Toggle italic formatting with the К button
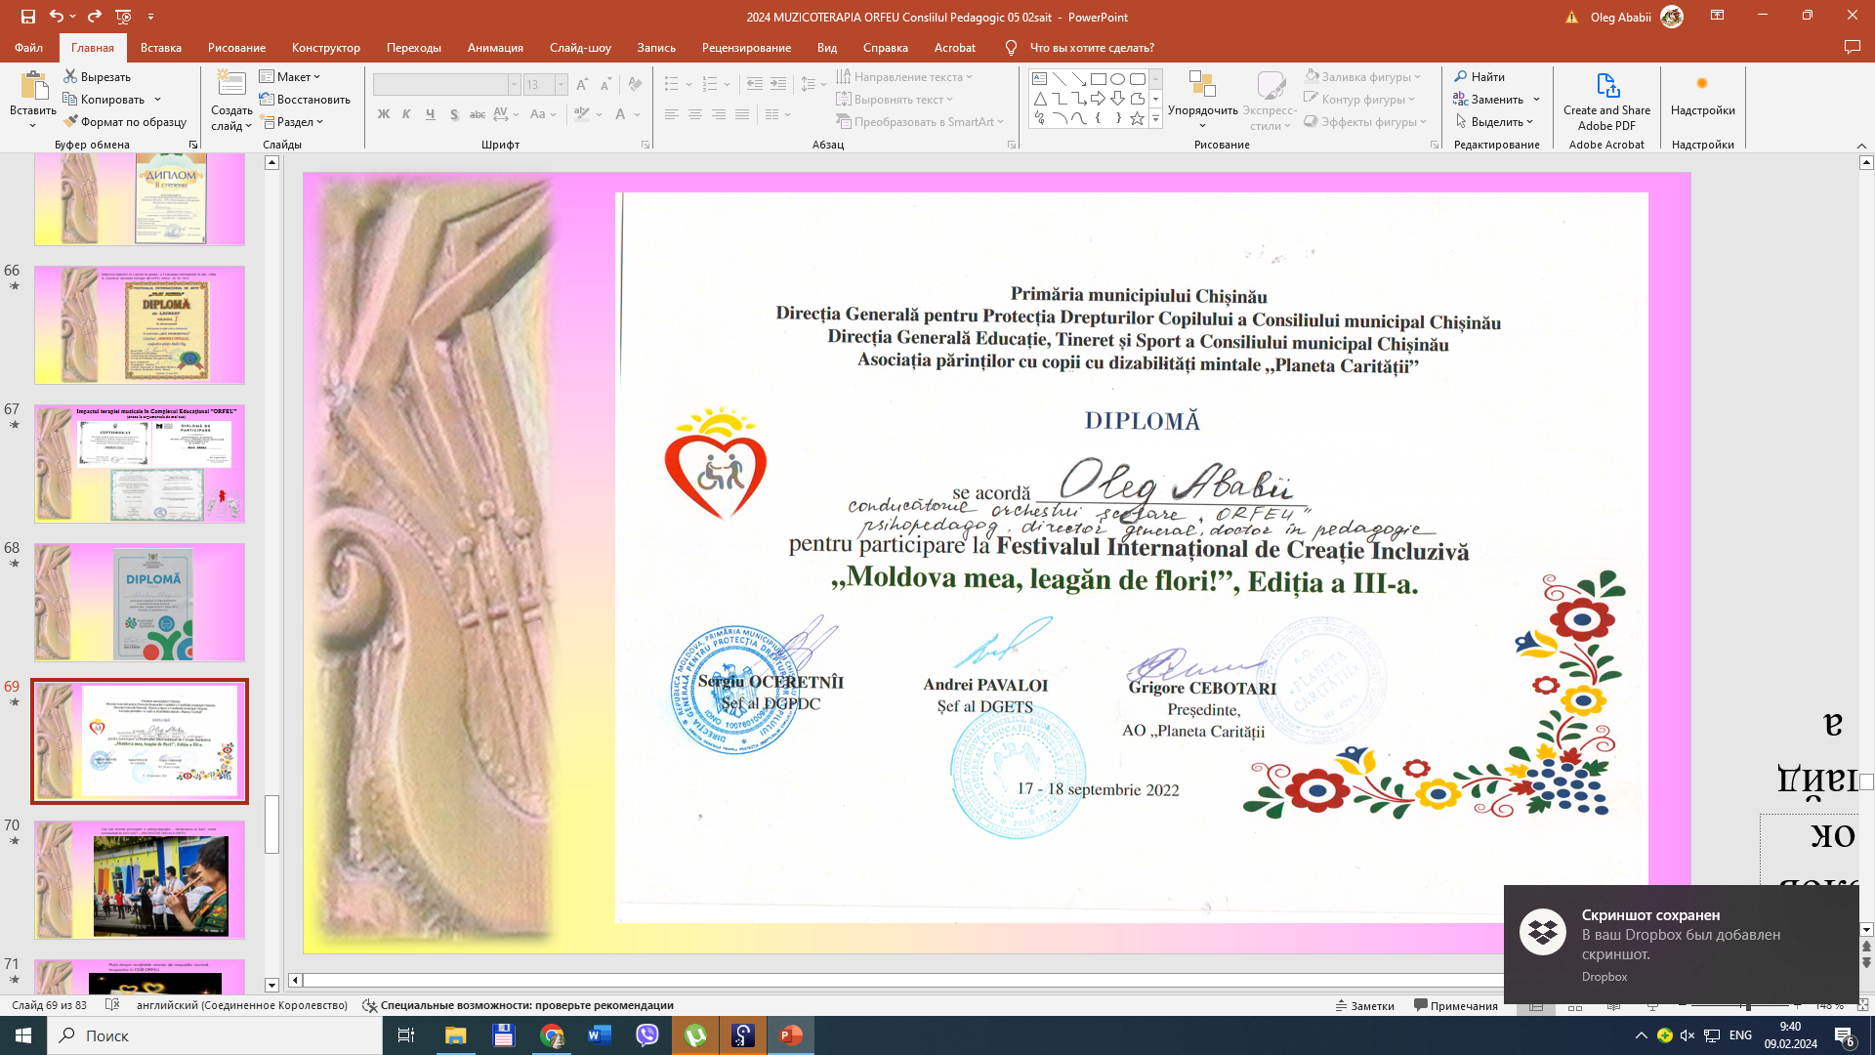This screenshot has width=1875, height=1055. pyautogui.click(x=406, y=114)
